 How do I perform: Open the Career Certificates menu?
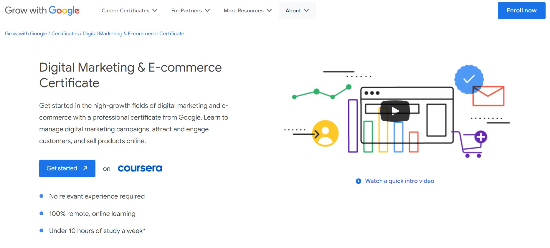[x=129, y=11]
